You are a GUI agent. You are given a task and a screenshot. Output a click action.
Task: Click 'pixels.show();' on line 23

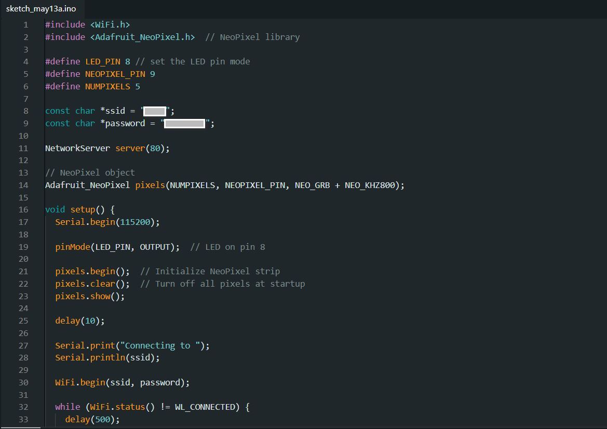click(x=90, y=296)
